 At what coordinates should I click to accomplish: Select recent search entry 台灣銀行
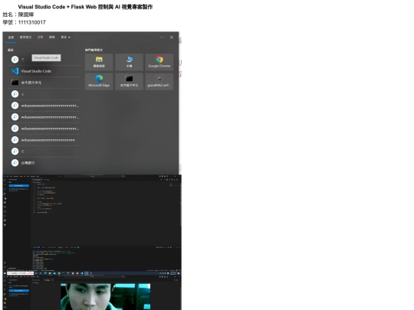44,162
